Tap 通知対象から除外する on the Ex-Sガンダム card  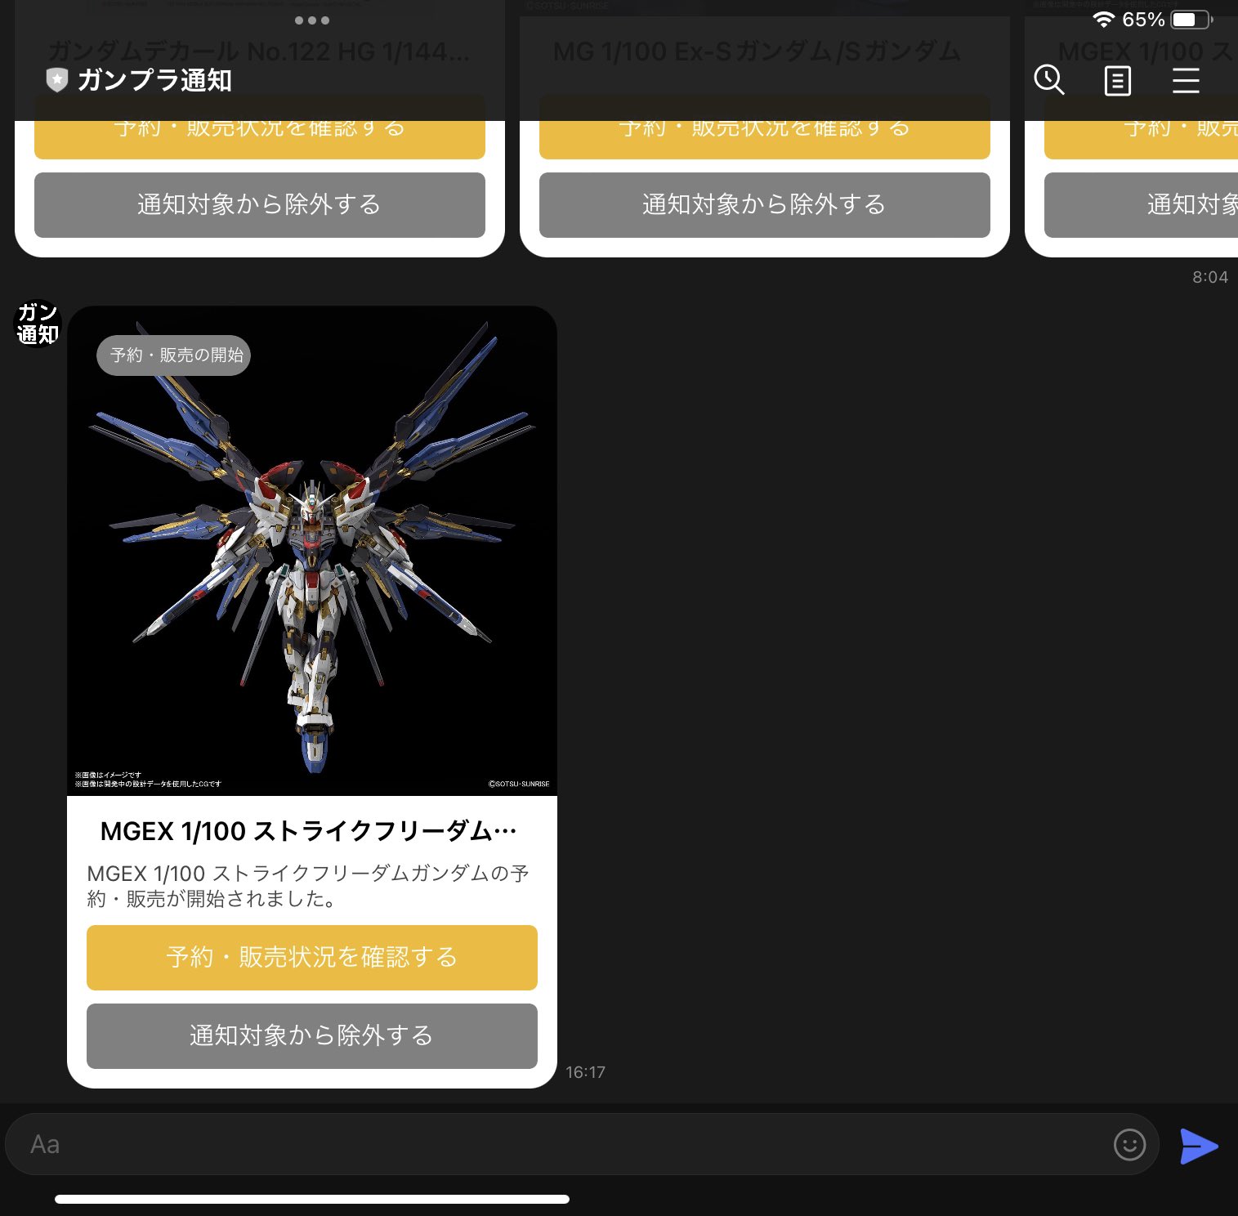[765, 204]
